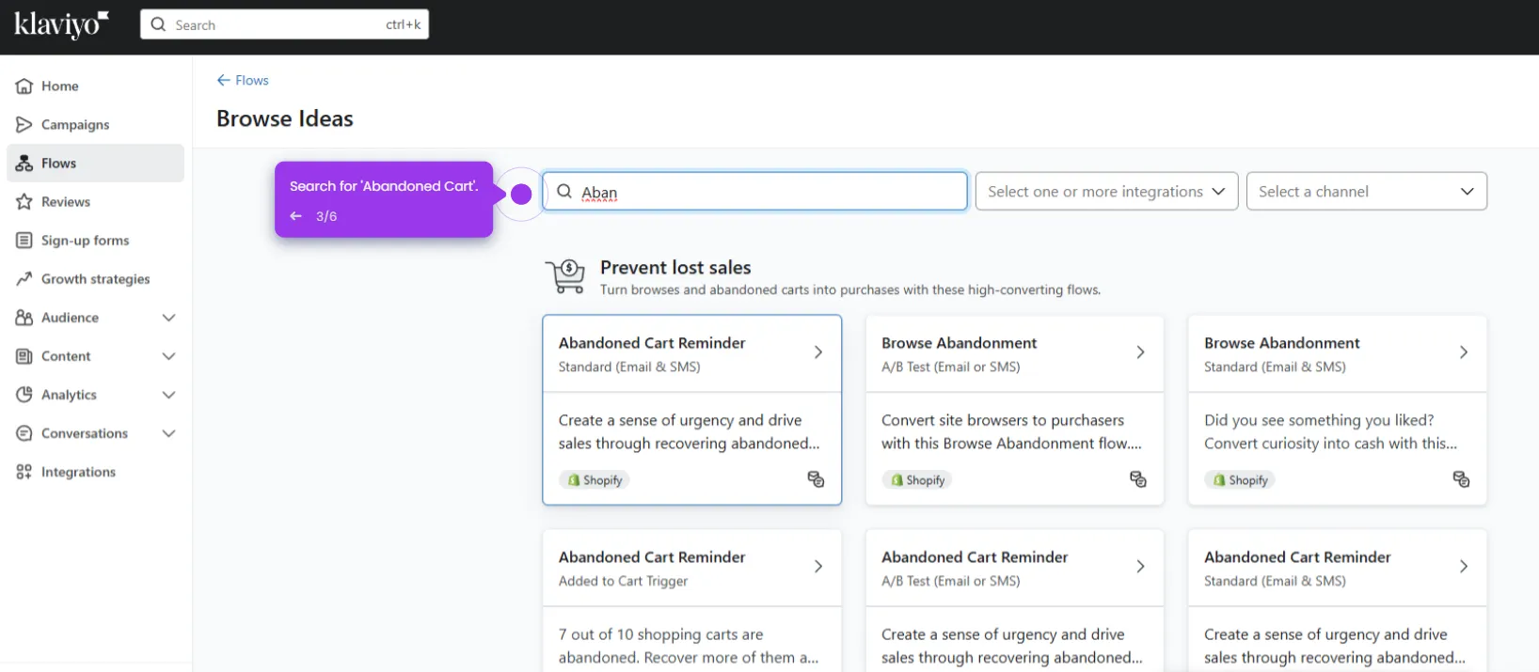The image size is (1539, 672).
Task: Click the Flows icon in sidebar
Action: 24,164
